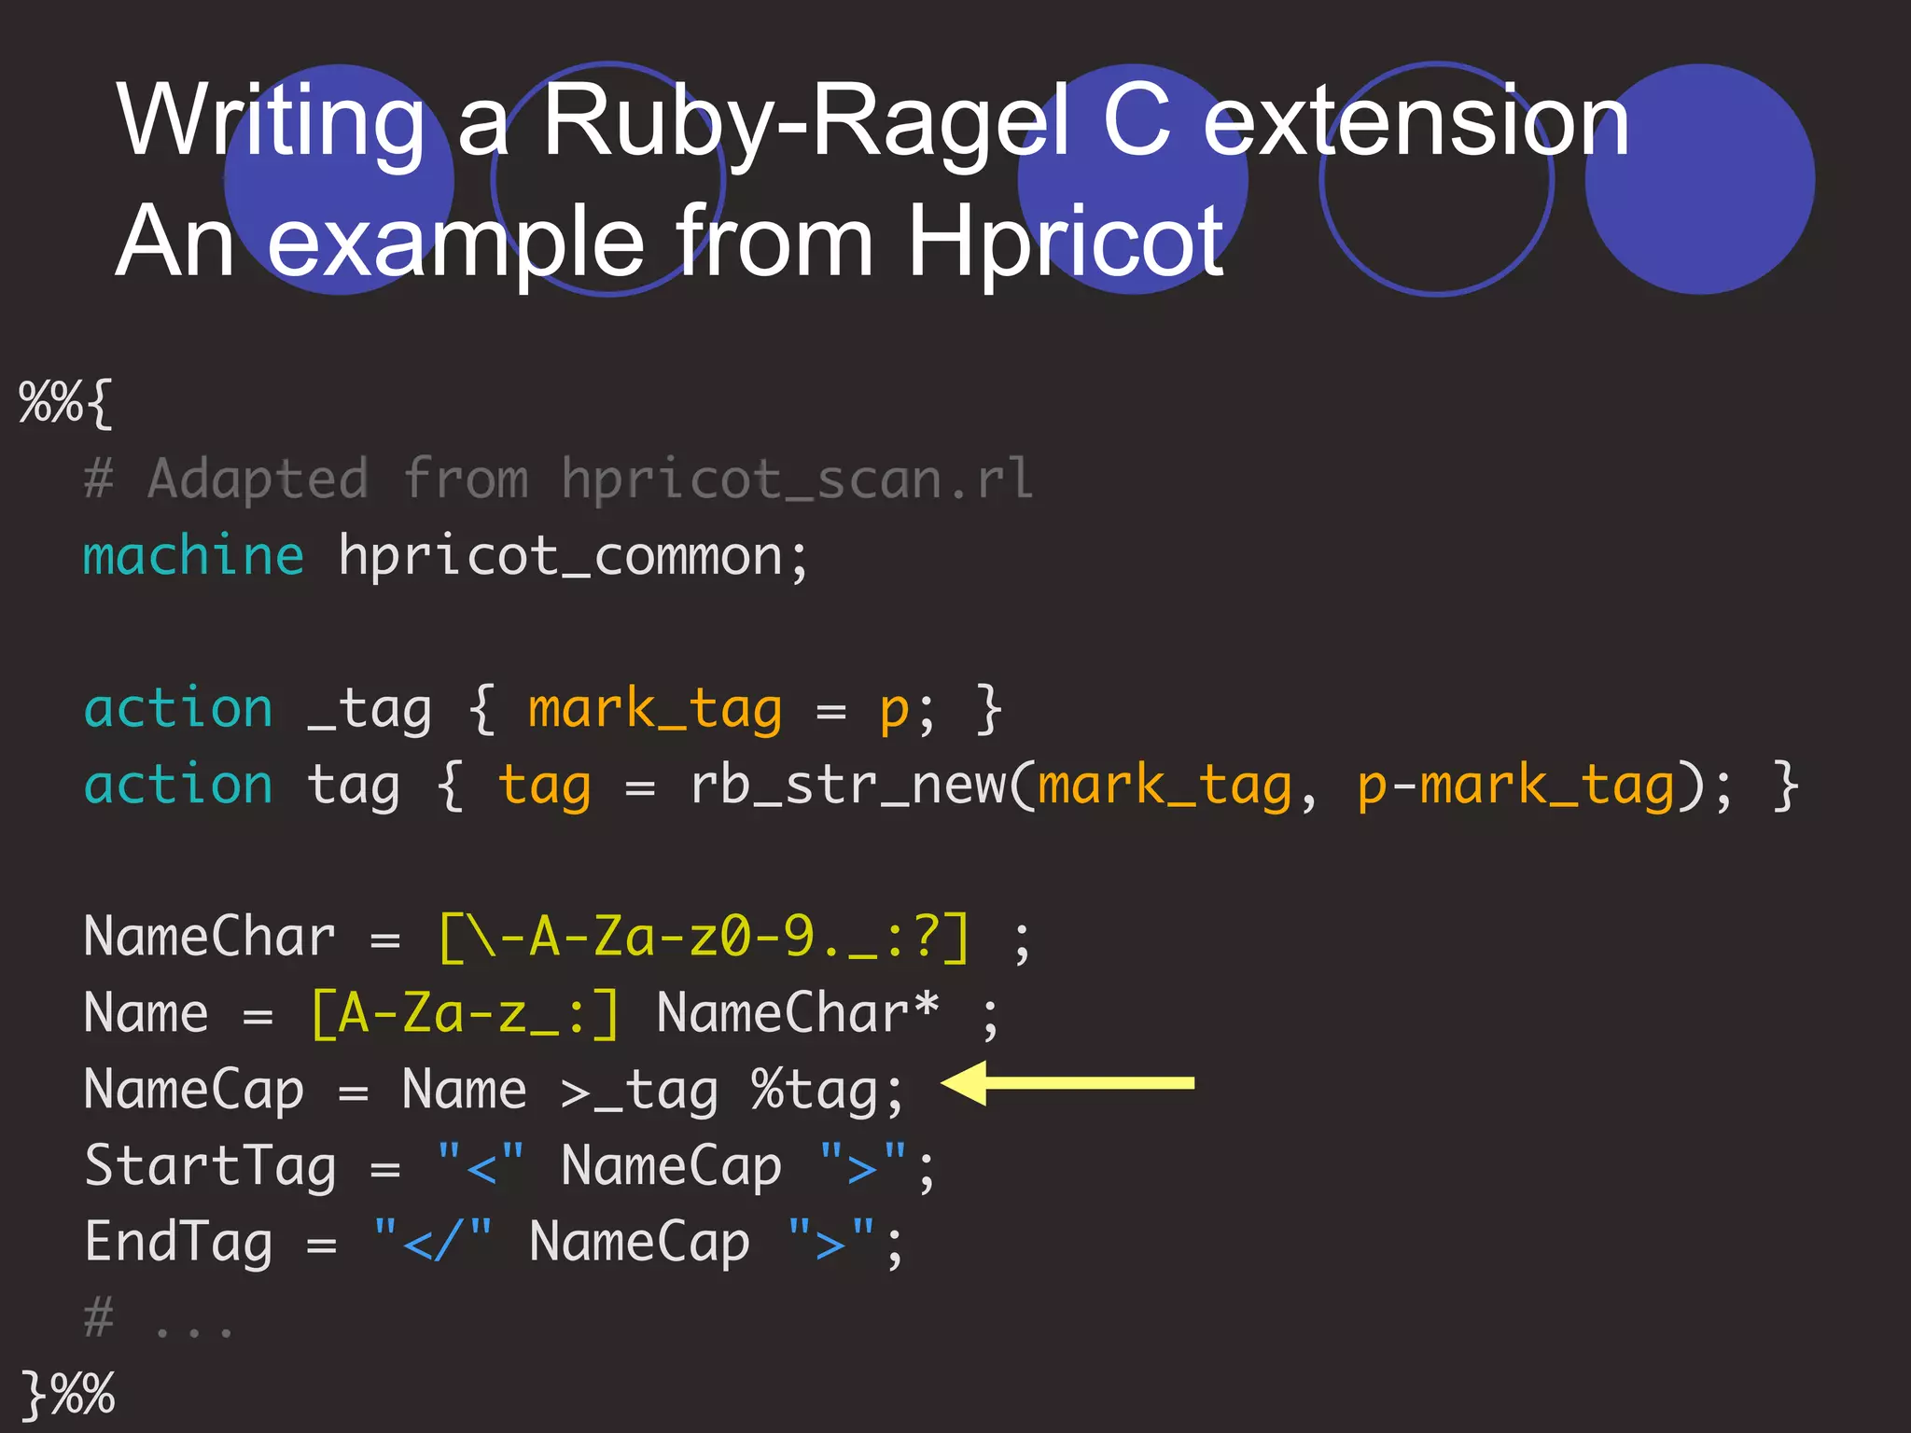Click the line 'action _tag { mark_tag = p; }'

click(543, 710)
